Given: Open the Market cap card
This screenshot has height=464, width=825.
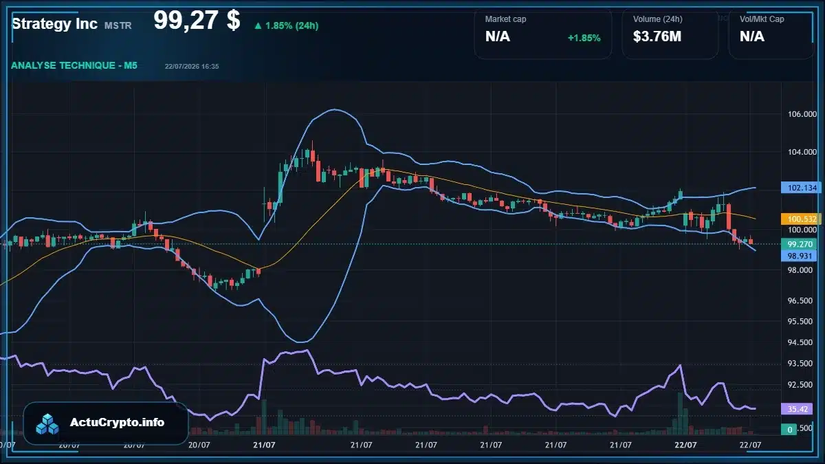Looking at the screenshot, I should [x=543, y=34].
